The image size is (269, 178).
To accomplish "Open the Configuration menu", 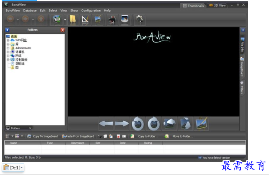I will coord(91,11).
